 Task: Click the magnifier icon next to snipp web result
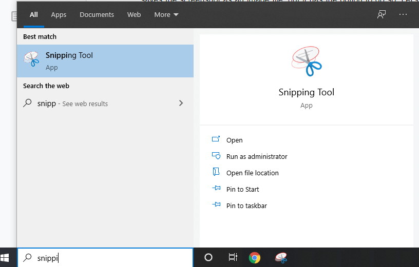click(x=27, y=103)
